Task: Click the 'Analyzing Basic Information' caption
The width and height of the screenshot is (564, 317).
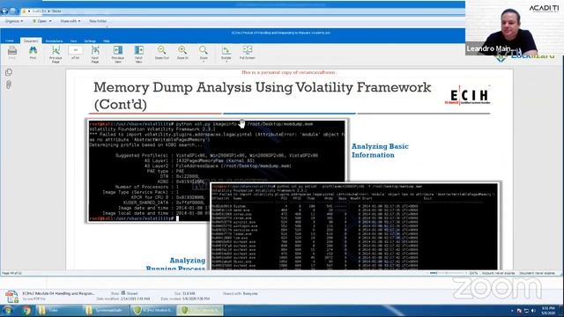Action: pyautogui.click(x=380, y=151)
